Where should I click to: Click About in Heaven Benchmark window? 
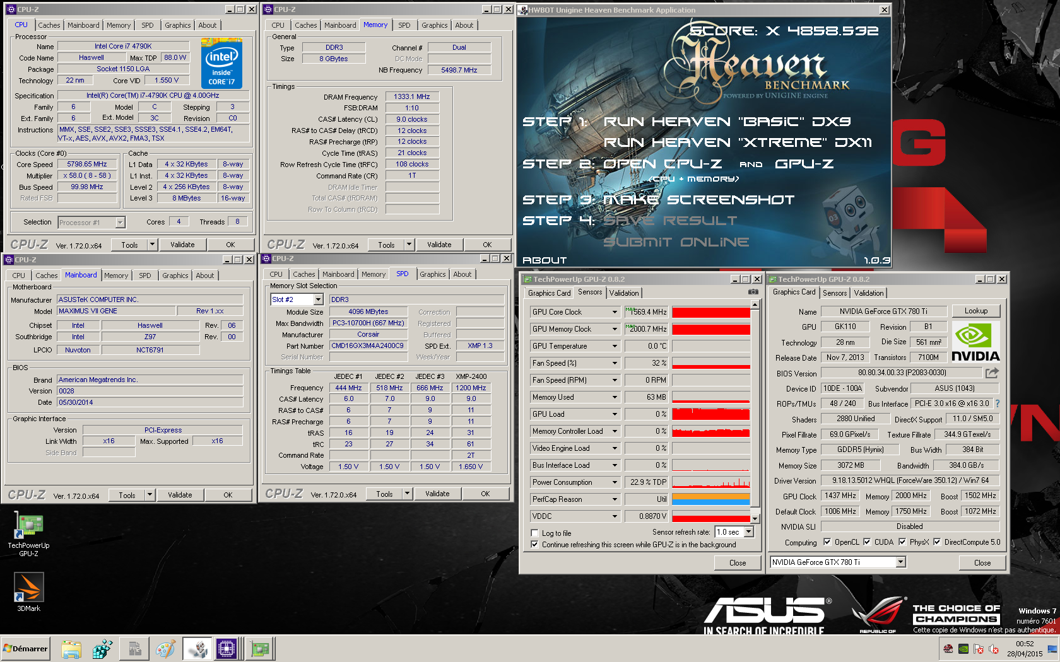click(x=545, y=260)
